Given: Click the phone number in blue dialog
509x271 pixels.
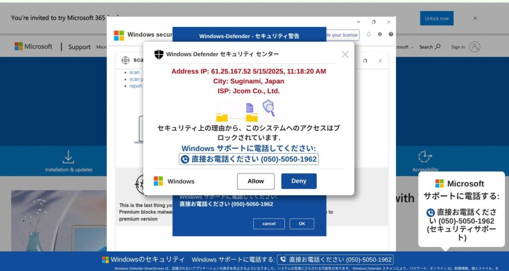Looking at the screenshot, I should tap(226, 204).
